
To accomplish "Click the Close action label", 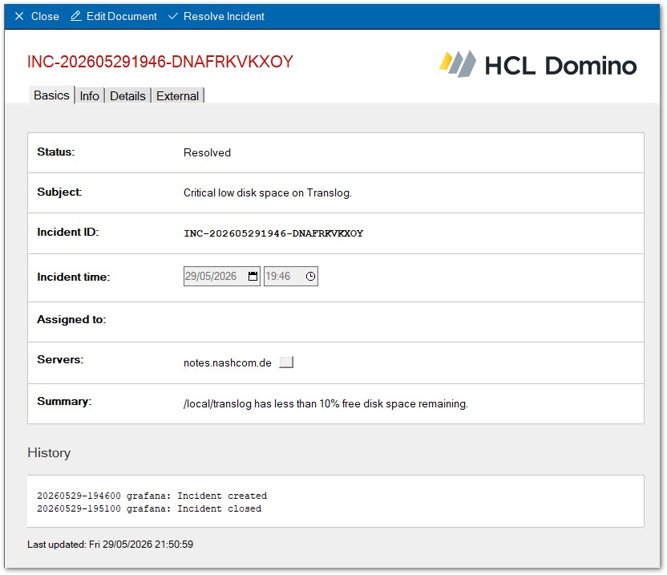I will (x=45, y=16).
